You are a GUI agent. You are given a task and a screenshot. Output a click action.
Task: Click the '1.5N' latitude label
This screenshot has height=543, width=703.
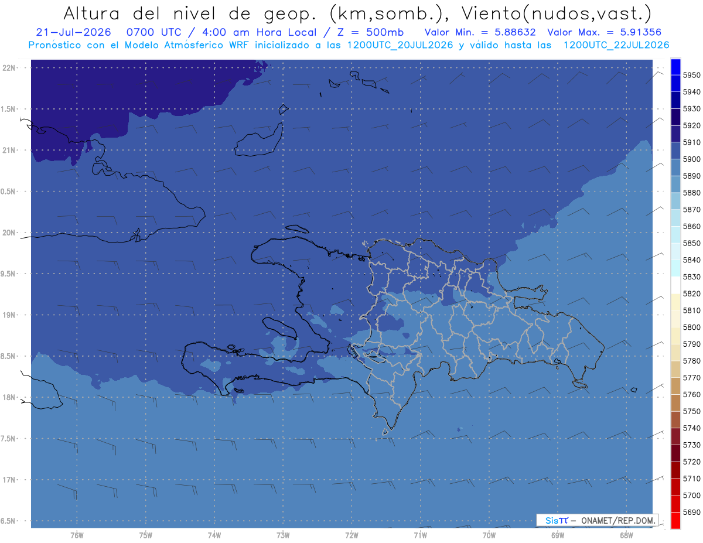click(x=9, y=109)
